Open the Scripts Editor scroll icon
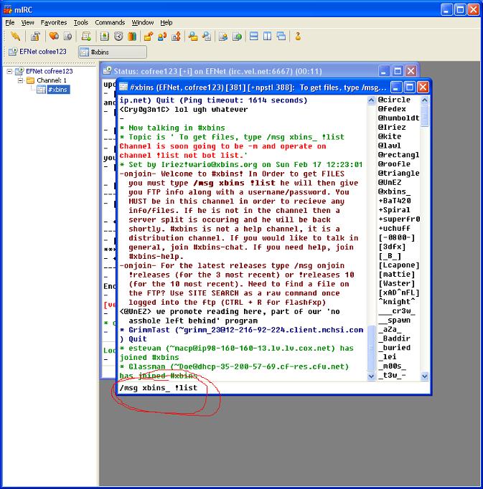 pos(86,37)
